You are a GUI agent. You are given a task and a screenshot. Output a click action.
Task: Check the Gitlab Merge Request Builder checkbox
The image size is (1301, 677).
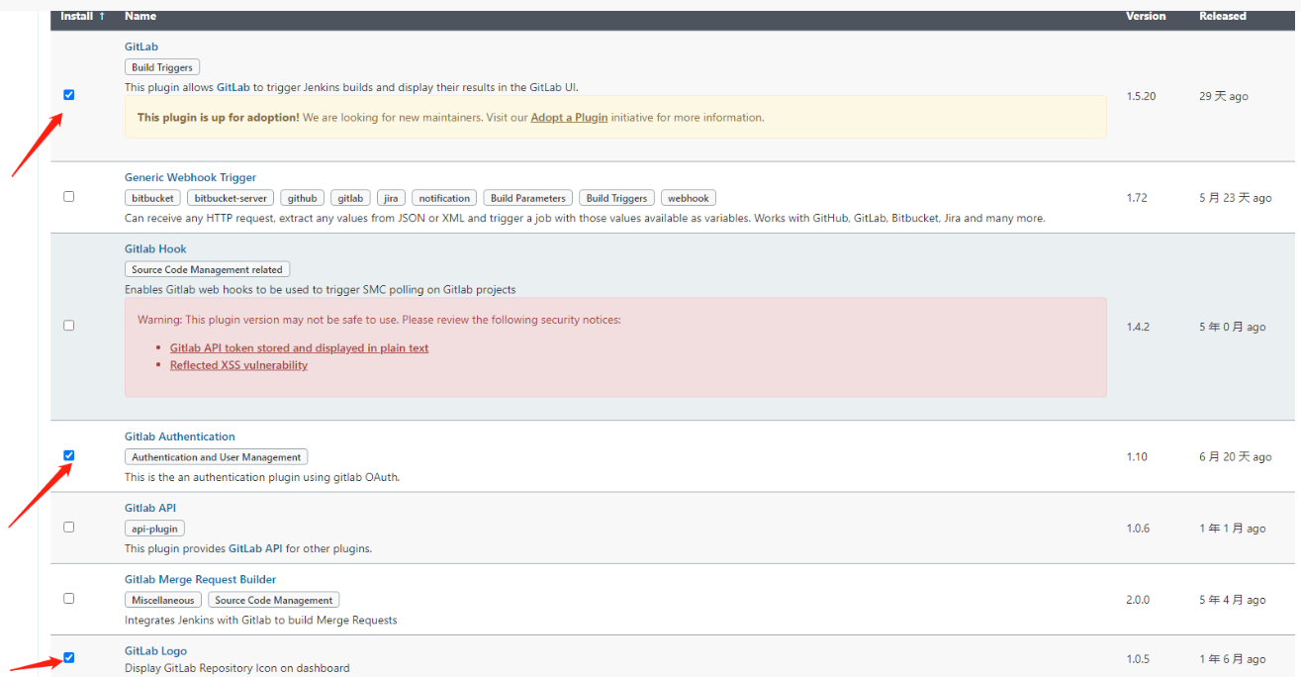click(x=69, y=598)
